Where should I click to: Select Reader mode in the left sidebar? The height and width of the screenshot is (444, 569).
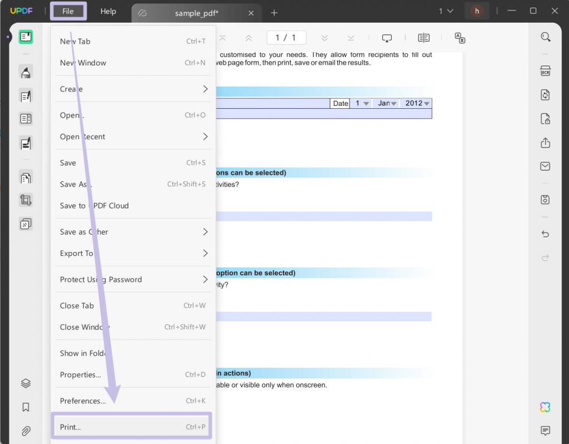tap(25, 37)
